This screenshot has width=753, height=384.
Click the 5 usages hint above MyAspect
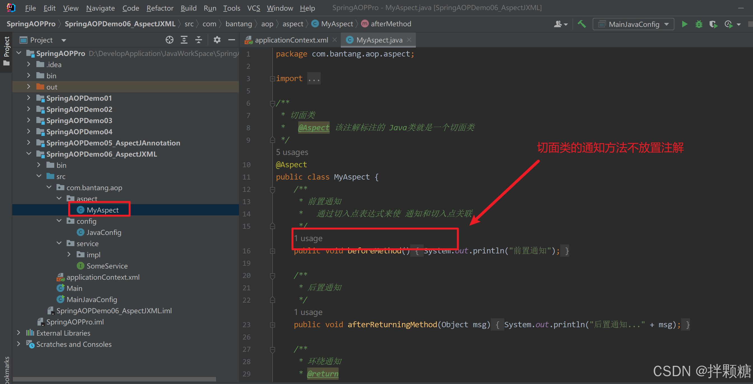pyautogui.click(x=292, y=152)
